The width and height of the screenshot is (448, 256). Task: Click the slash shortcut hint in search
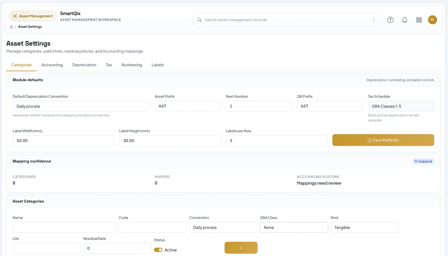click(373, 20)
